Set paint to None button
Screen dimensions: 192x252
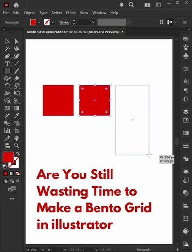pos(18,173)
